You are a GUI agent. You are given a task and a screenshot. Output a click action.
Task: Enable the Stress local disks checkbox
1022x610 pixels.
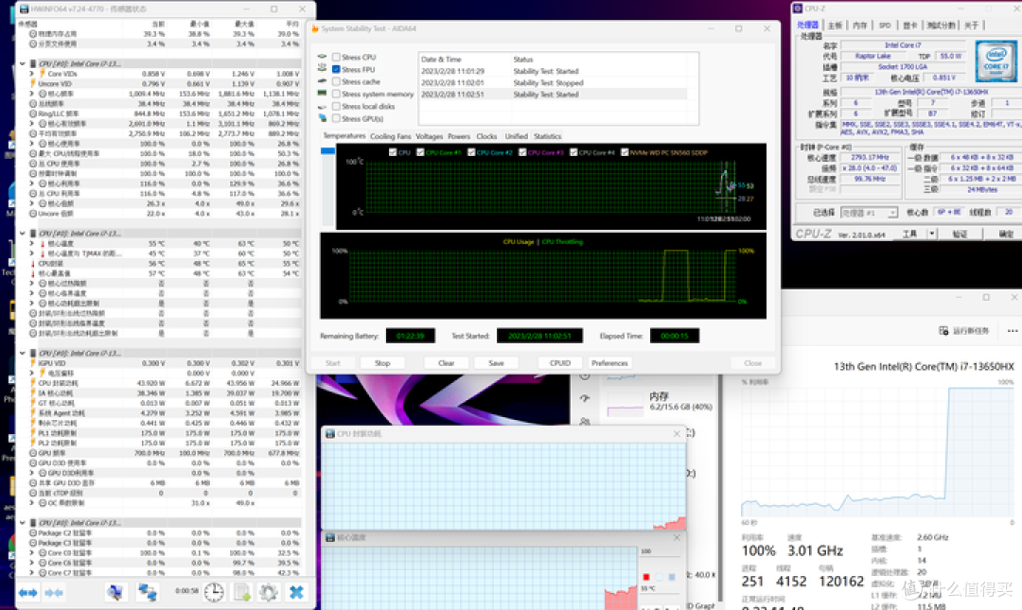tap(336, 106)
